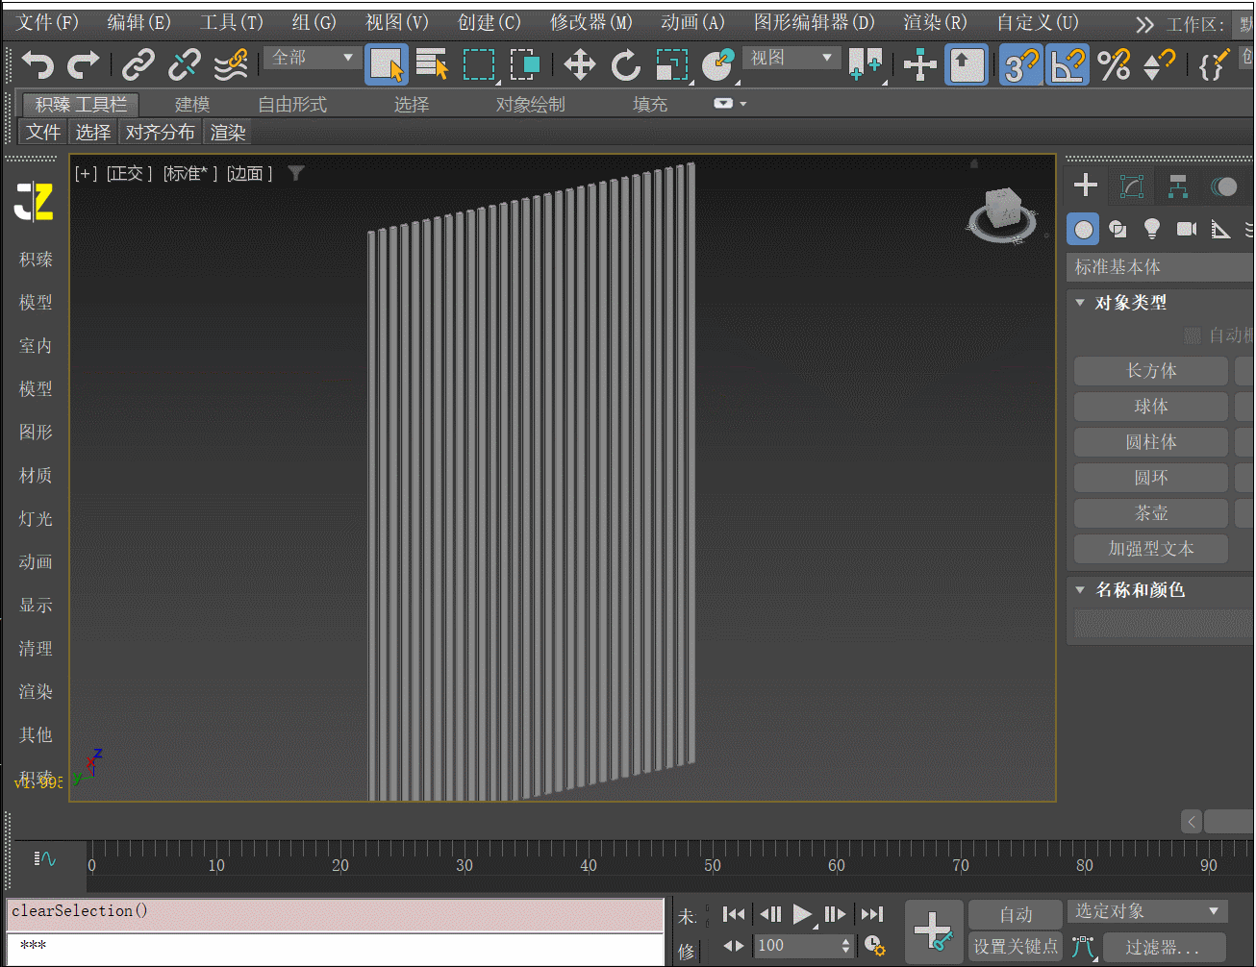
Task: Click the Select and Manipulate crosshair icon
Action: click(920, 65)
